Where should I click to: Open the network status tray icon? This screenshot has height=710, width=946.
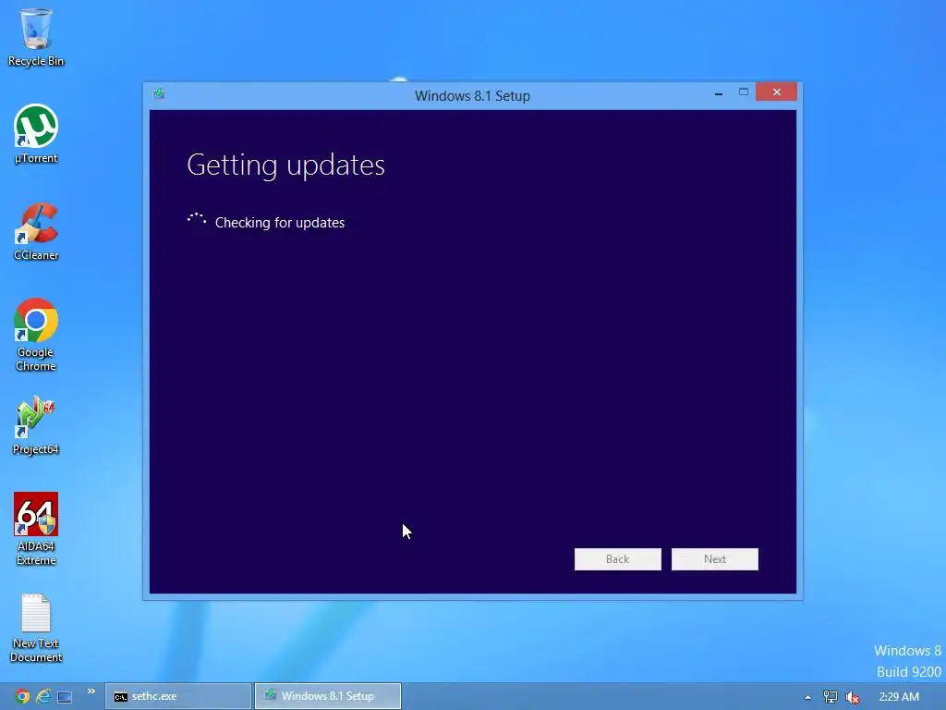[x=831, y=697]
